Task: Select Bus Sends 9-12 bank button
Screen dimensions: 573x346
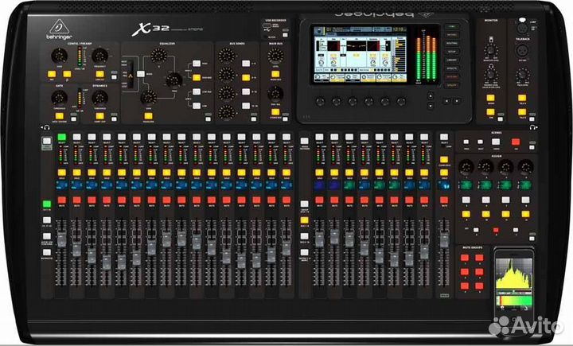Action: pyautogui.click(x=246, y=91)
